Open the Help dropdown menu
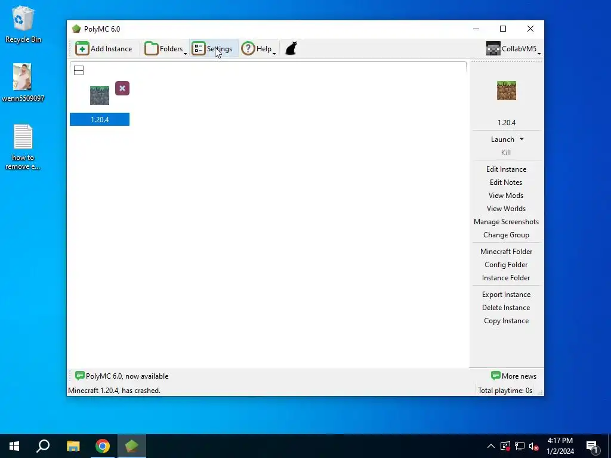The image size is (611, 458). pos(258,49)
